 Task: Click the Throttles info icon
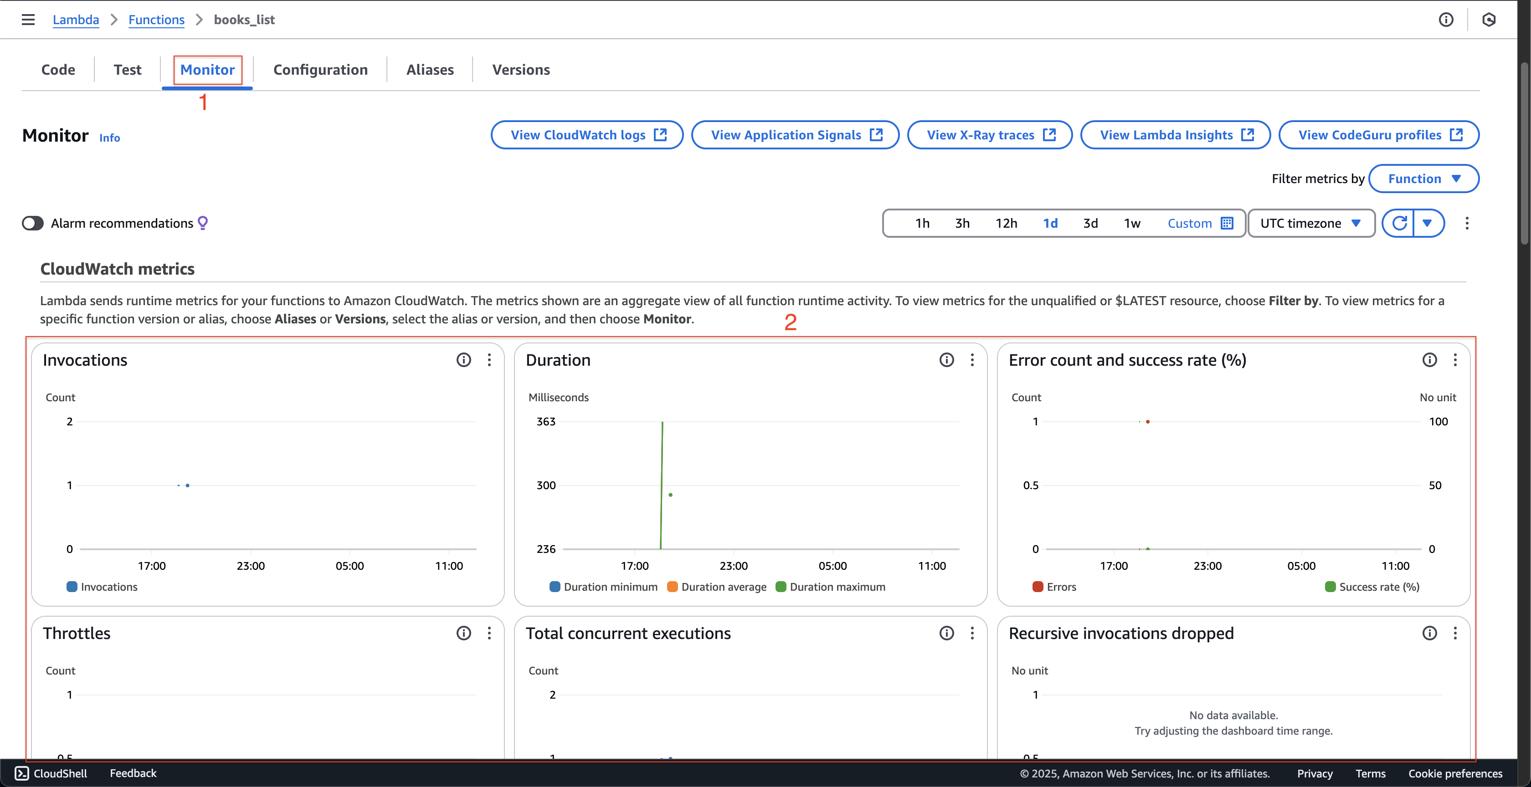(x=463, y=633)
